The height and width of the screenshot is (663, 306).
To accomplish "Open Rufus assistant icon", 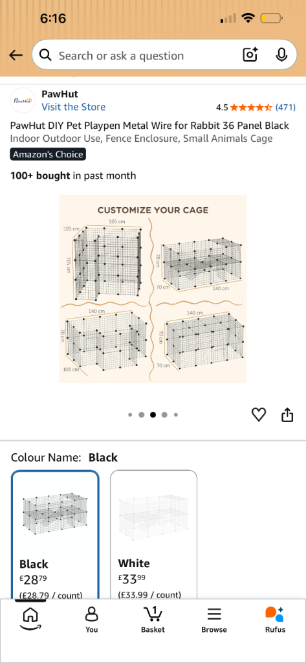I will click(275, 620).
